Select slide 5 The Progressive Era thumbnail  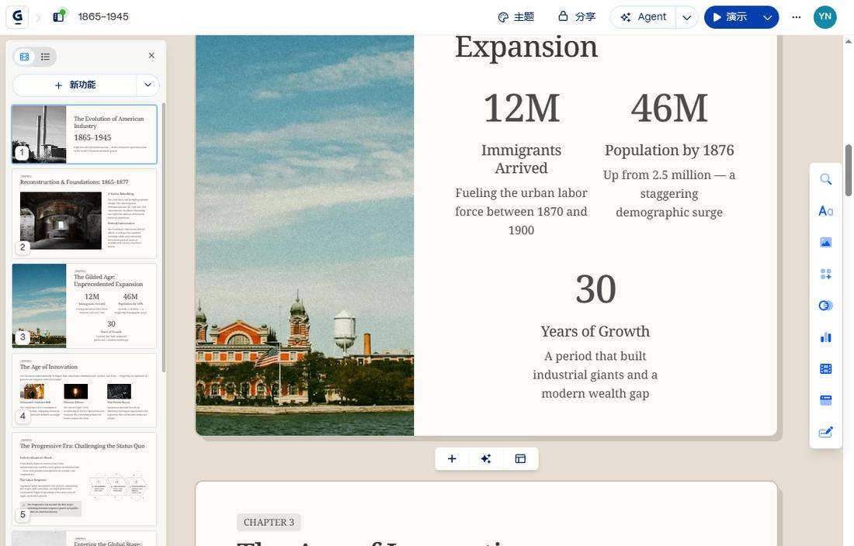coord(85,479)
